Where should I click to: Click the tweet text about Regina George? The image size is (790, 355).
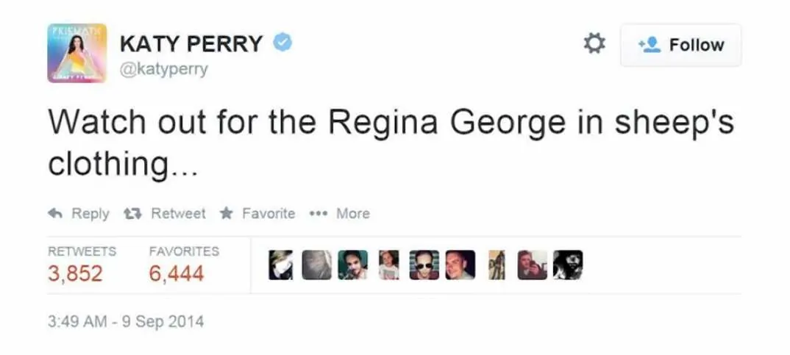coord(391,143)
